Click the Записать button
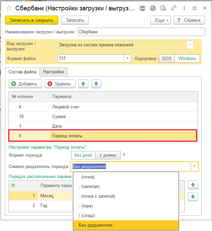The width and height of the screenshot is (212, 231). click(75, 20)
